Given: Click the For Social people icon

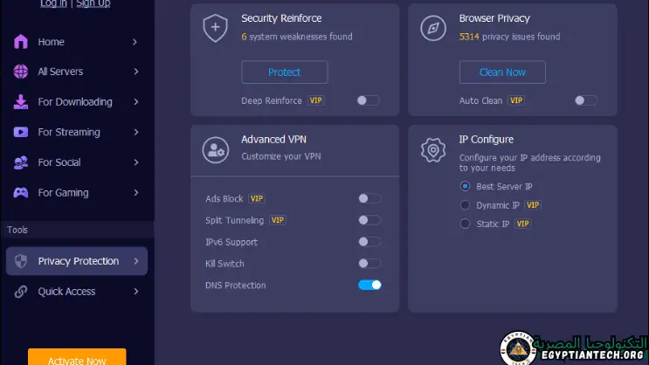Looking at the screenshot, I should pos(21,162).
